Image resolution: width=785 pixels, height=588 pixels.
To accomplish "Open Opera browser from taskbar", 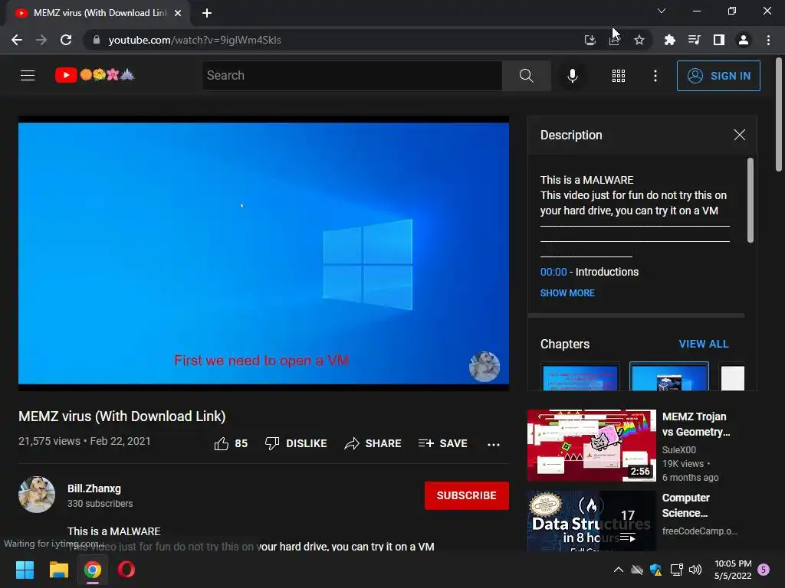I will (126, 570).
